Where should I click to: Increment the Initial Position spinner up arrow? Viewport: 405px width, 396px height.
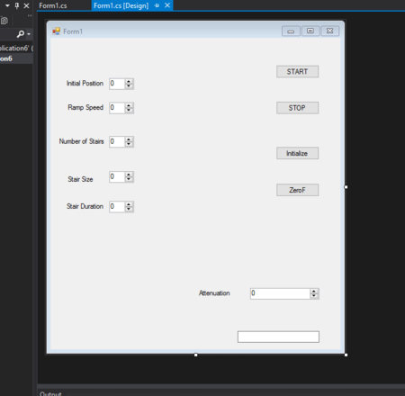[129, 81]
